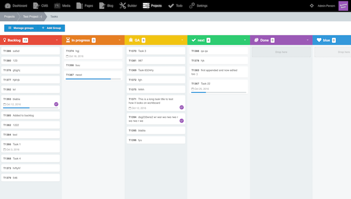Click the Manage groups button
This screenshot has width=351, height=199.
pyautogui.click(x=21, y=28)
